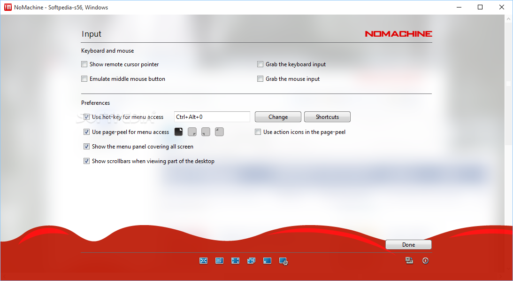This screenshot has height=281, width=513.
Task: Click the fullscreen icon with four arrows
Action: [235, 261]
